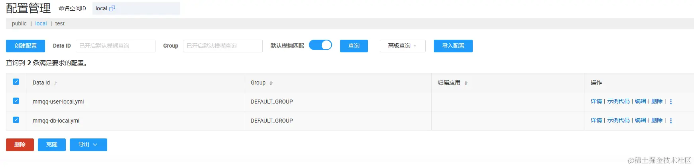Click 编辑 for mmqq-user-local.yml
Viewport: 694px width, 167px height.
click(641, 102)
